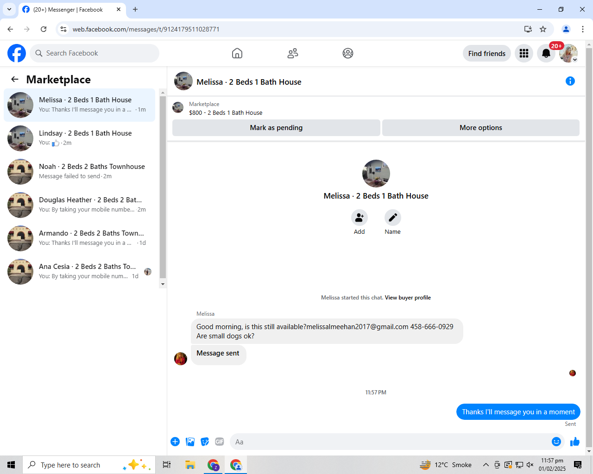Click the Marketplace back arrow
This screenshot has width=593, height=474.
click(x=15, y=79)
